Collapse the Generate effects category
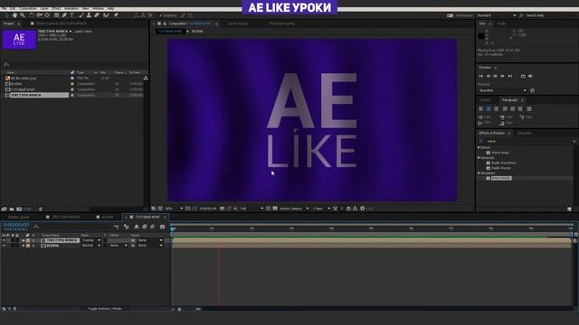The width and height of the screenshot is (579, 325). (x=479, y=158)
